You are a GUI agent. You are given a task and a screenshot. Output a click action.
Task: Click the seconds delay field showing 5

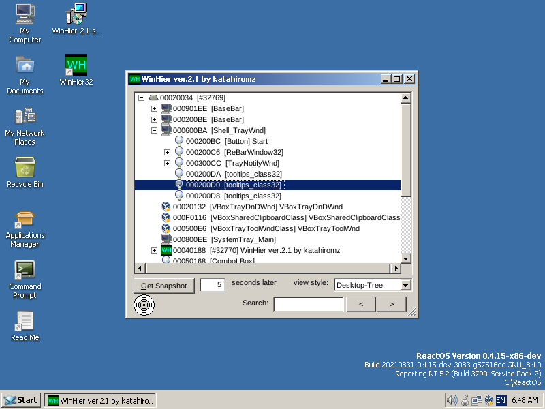pyautogui.click(x=213, y=285)
